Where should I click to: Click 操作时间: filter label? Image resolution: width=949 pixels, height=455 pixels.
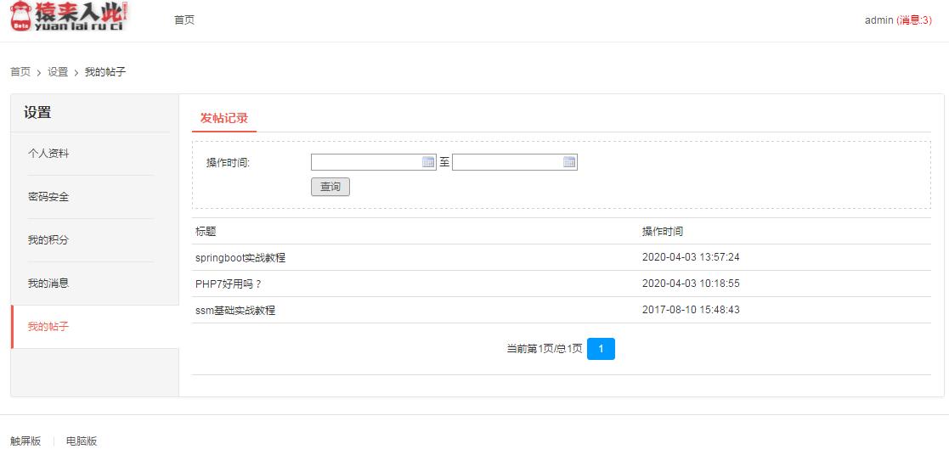tap(229, 162)
